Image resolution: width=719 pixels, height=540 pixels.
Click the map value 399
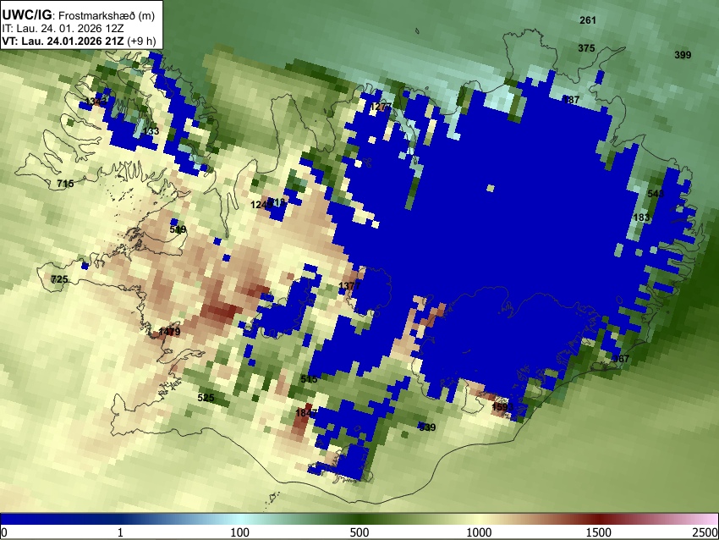pos(683,55)
